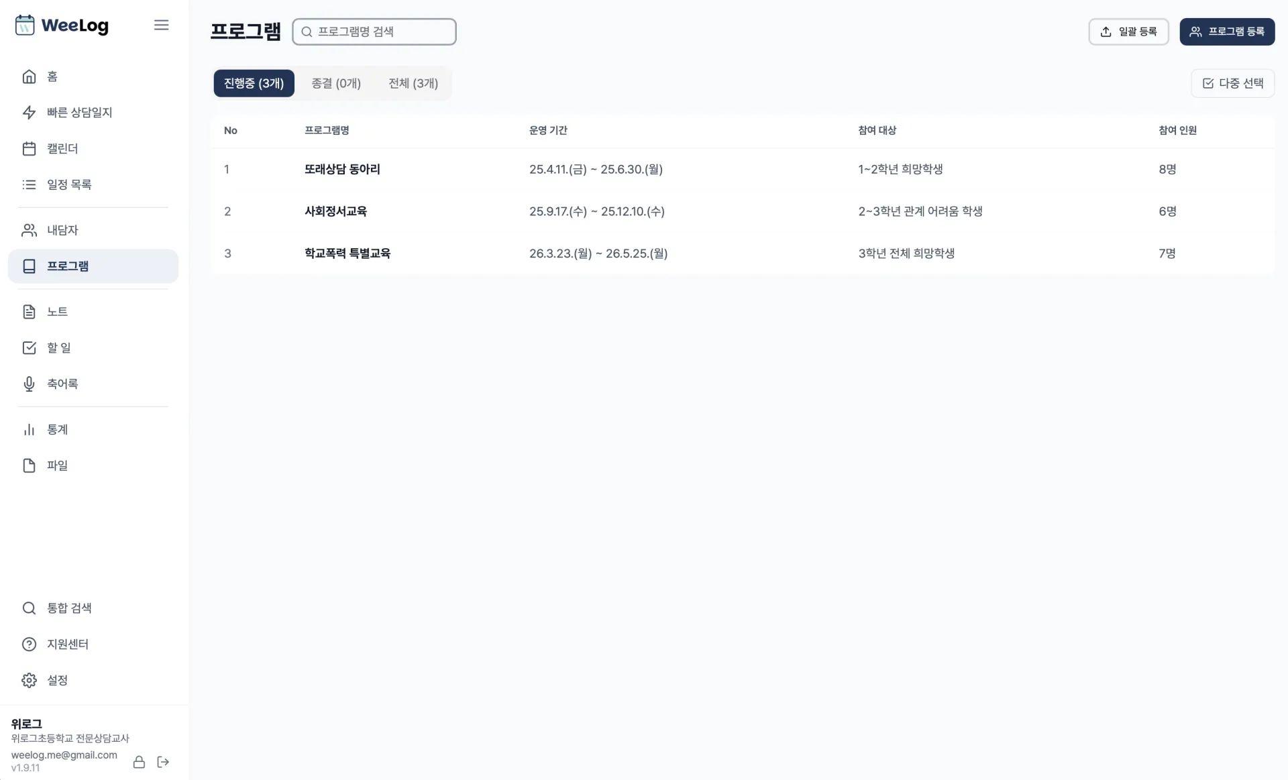
Task: Click participant count 6명
Action: (1167, 211)
